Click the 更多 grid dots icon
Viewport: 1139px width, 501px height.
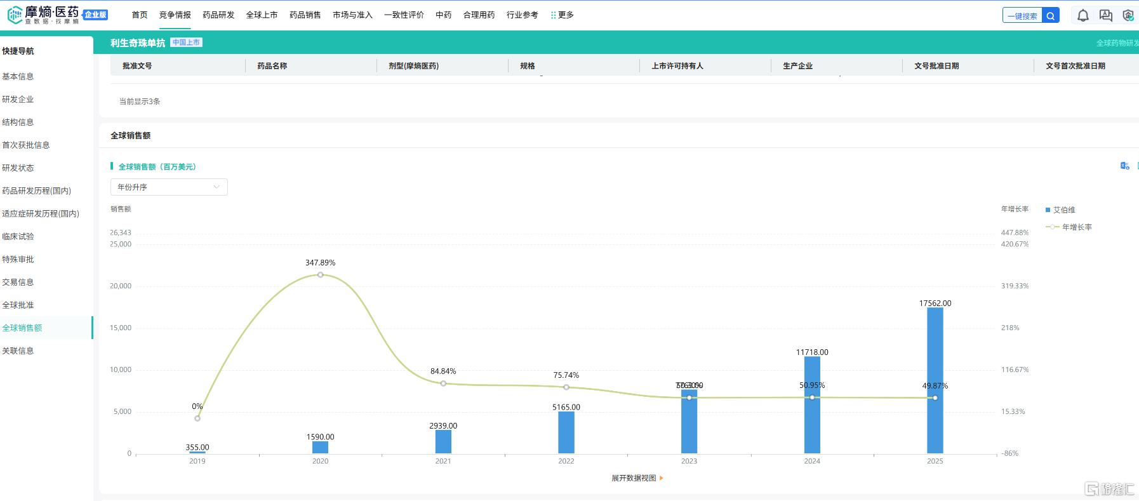(x=553, y=15)
